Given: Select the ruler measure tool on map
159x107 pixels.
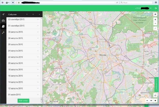Looking at the screenshot, I should [x=155, y=29].
